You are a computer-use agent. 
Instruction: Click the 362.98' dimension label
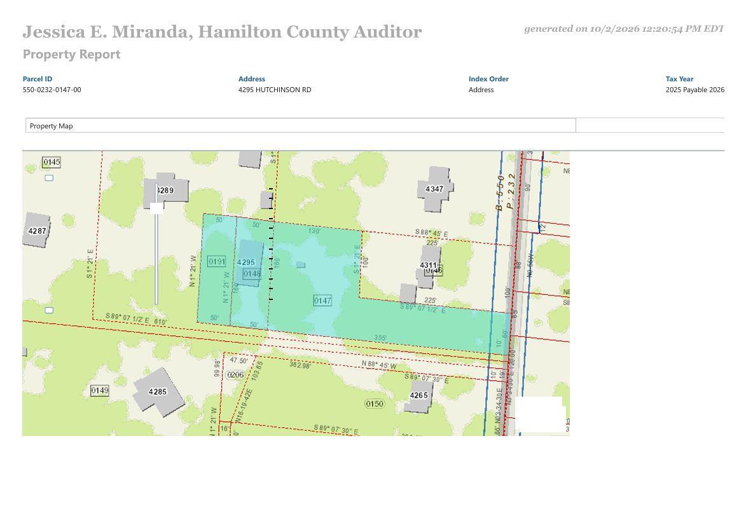[300, 365]
